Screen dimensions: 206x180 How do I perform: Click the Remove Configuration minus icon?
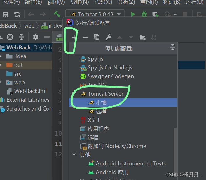pyautogui.click(x=85, y=37)
